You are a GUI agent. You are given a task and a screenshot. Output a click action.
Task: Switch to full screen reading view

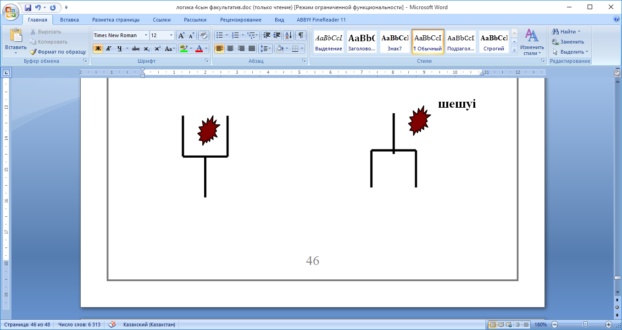pos(501,324)
